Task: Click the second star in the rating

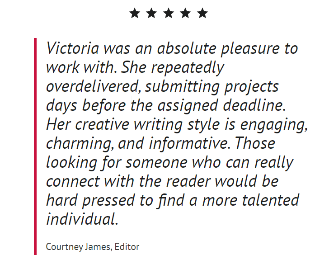Action: (151, 14)
